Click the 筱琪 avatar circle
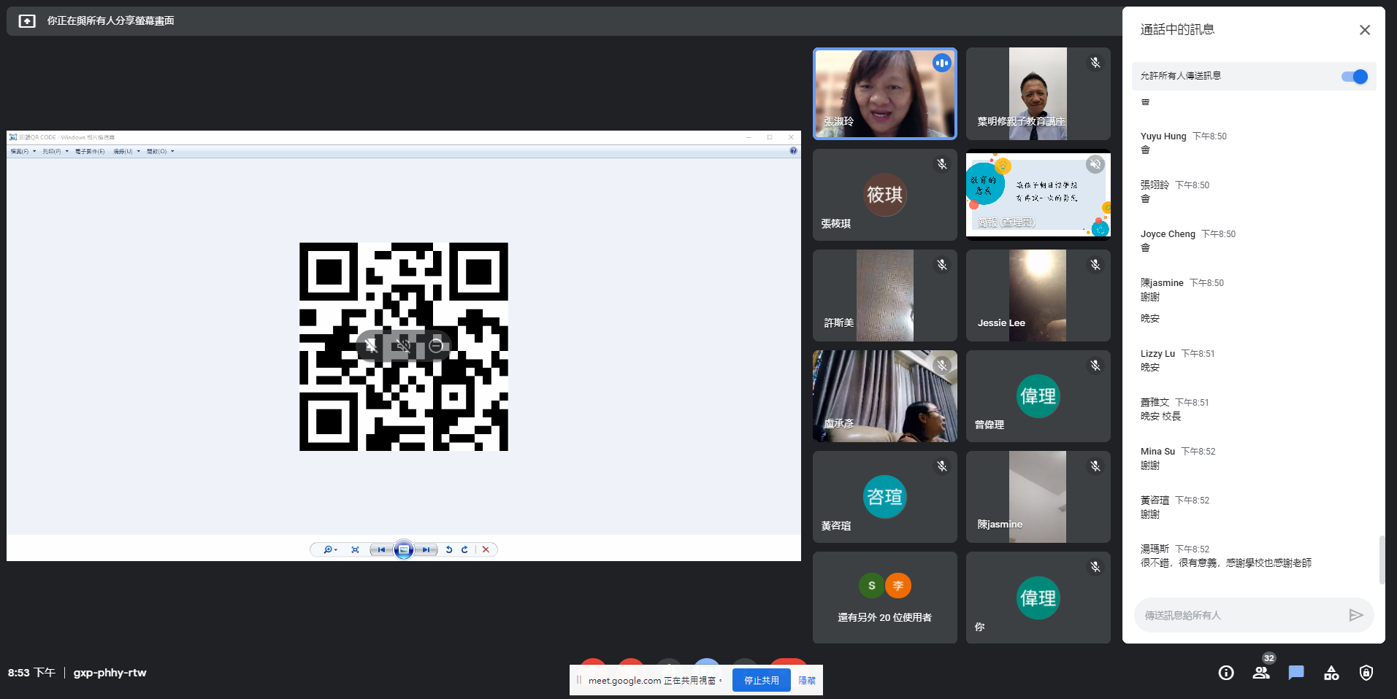This screenshot has width=1397, height=699. 885,195
